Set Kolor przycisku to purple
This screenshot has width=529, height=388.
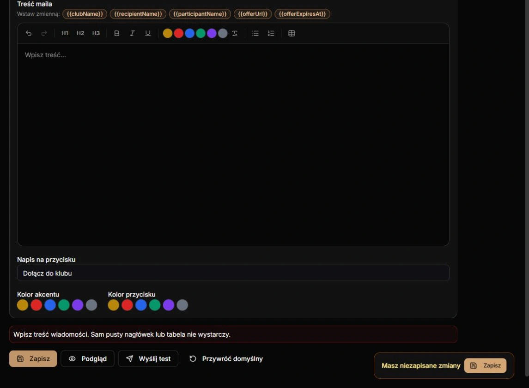pyautogui.click(x=169, y=305)
